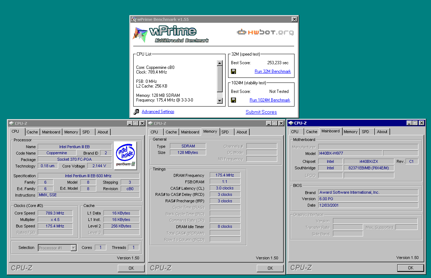The image size is (431, 278).
Task: Click the floppy save icon for 1024M test
Action: pos(233,100)
